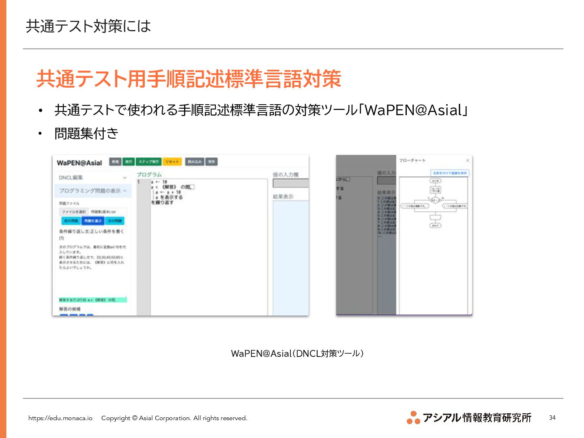Close the フローチャート panel with X

click(467, 161)
